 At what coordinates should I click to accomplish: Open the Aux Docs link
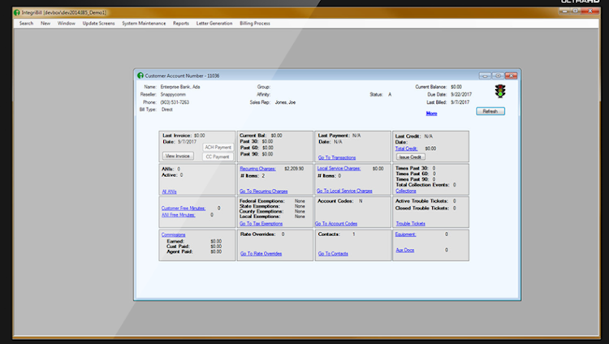pyautogui.click(x=404, y=250)
